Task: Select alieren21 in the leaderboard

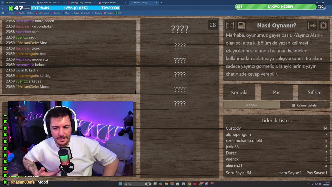Action: pyautogui.click(x=234, y=165)
